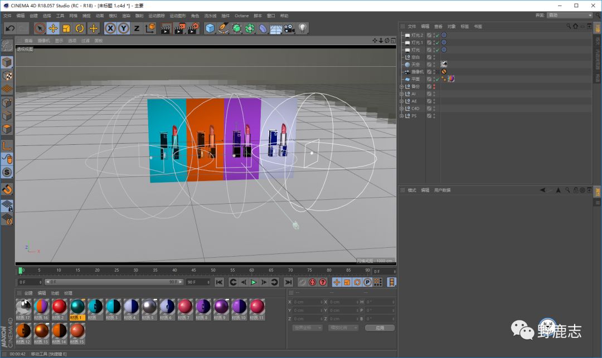Expand the 备份 group in object tree
The height and width of the screenshot is (358, 602).
(401, 87)
